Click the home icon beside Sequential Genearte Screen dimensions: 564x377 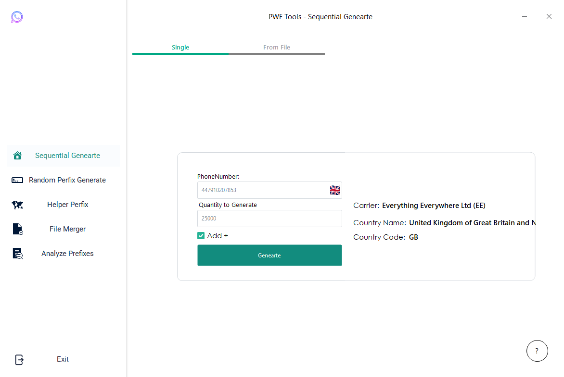click(17, 156)
